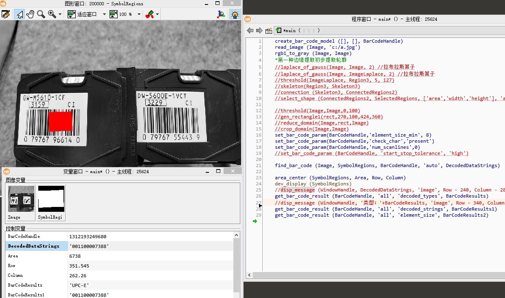Click the Row value 351.545
The height and width of the screenshot is (298, 505).
[x=79, y=266]
